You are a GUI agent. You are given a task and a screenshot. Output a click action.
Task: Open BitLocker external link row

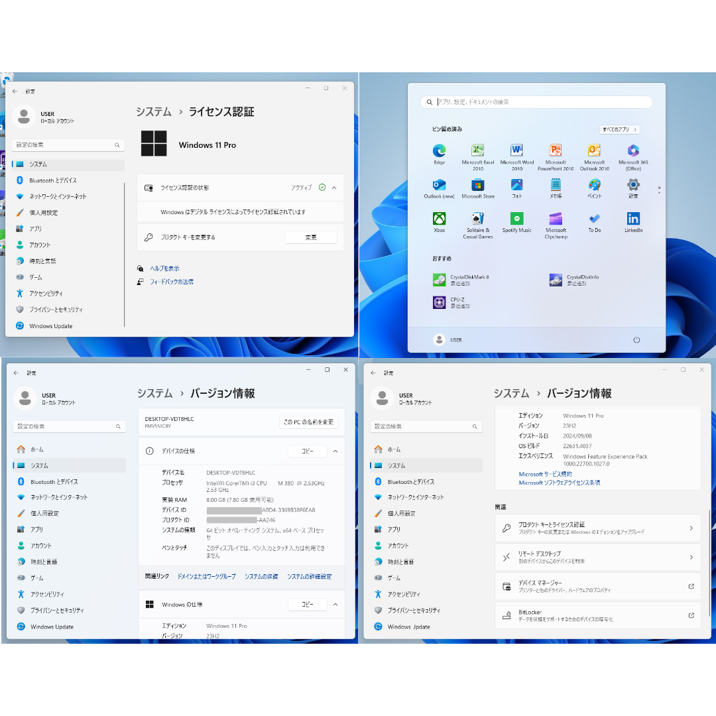pyautogui.click(x=597, y=615)
